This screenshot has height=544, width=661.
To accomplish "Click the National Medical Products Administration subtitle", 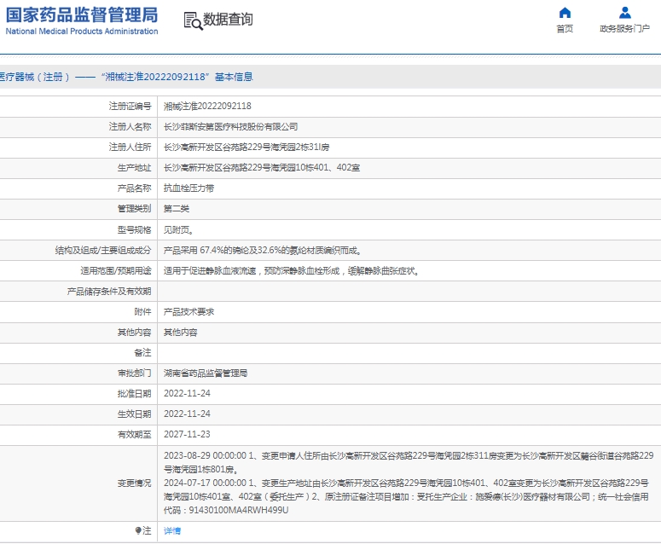I will click(x=82, y=32).
